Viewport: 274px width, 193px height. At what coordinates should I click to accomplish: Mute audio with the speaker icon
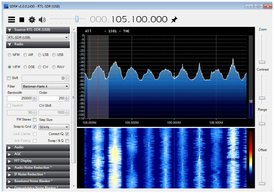click(42, 20)
